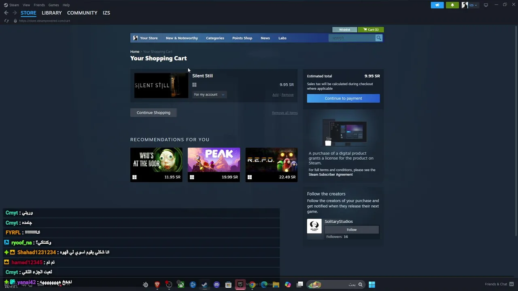
Task: Open Who's at the Door recommendation
Action: click(156, 165)
